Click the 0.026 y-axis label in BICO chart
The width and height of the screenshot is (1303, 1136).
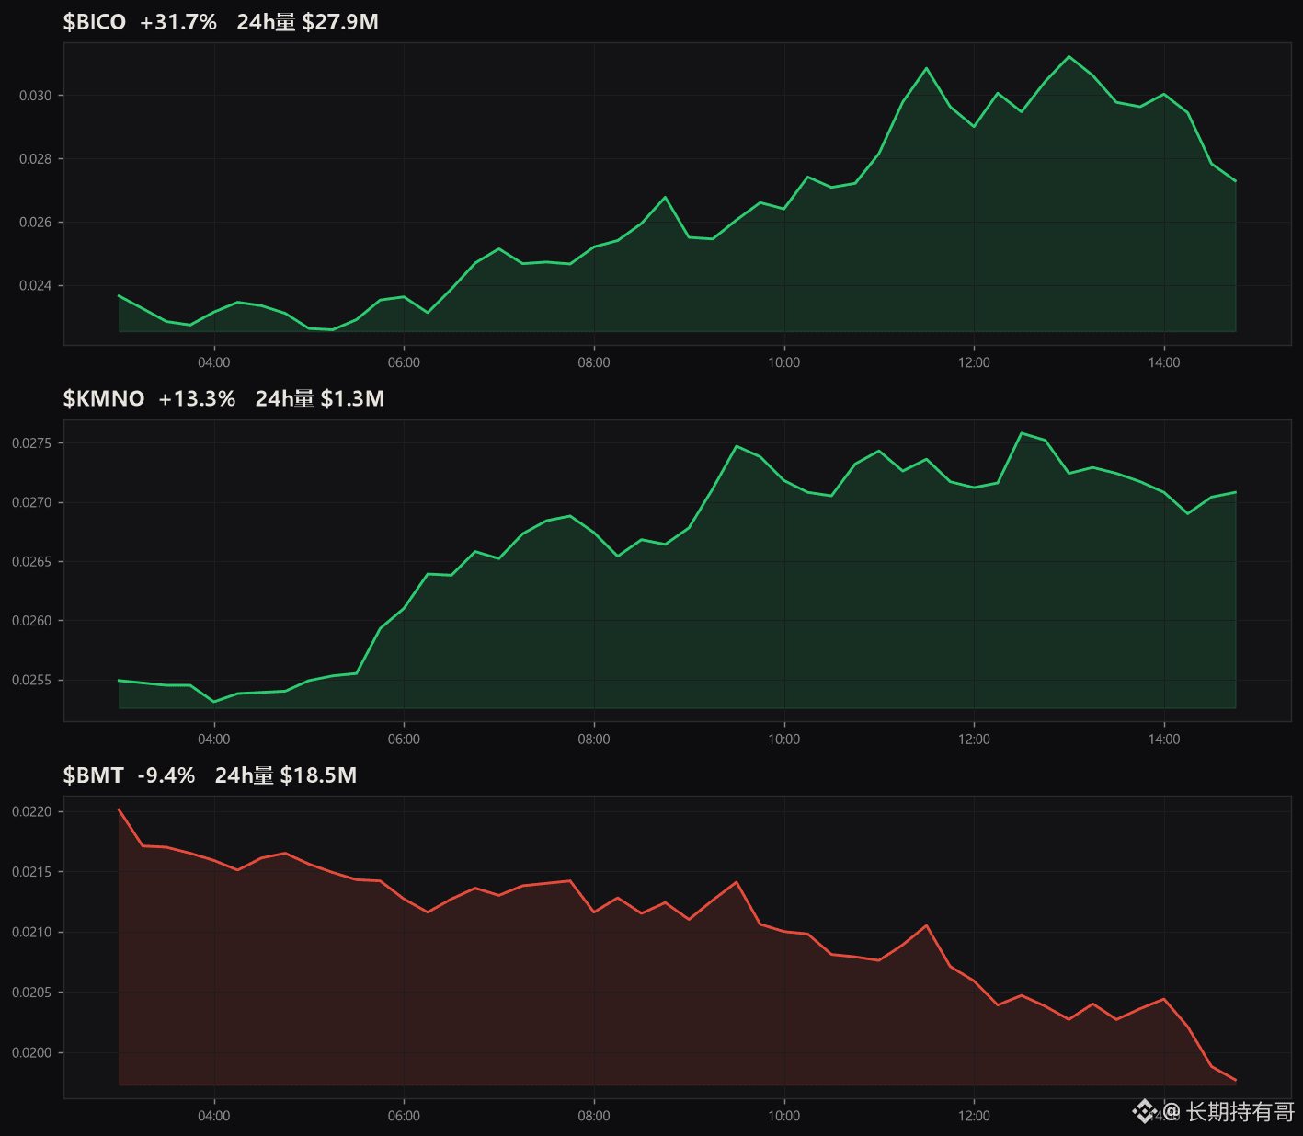coord(36,223)
